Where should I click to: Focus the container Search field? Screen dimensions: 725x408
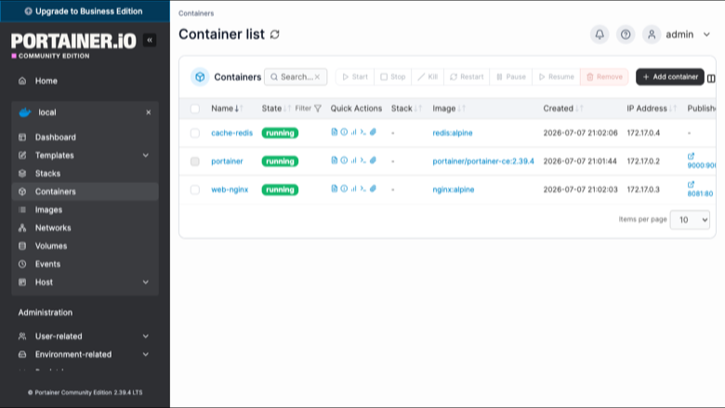294,77
